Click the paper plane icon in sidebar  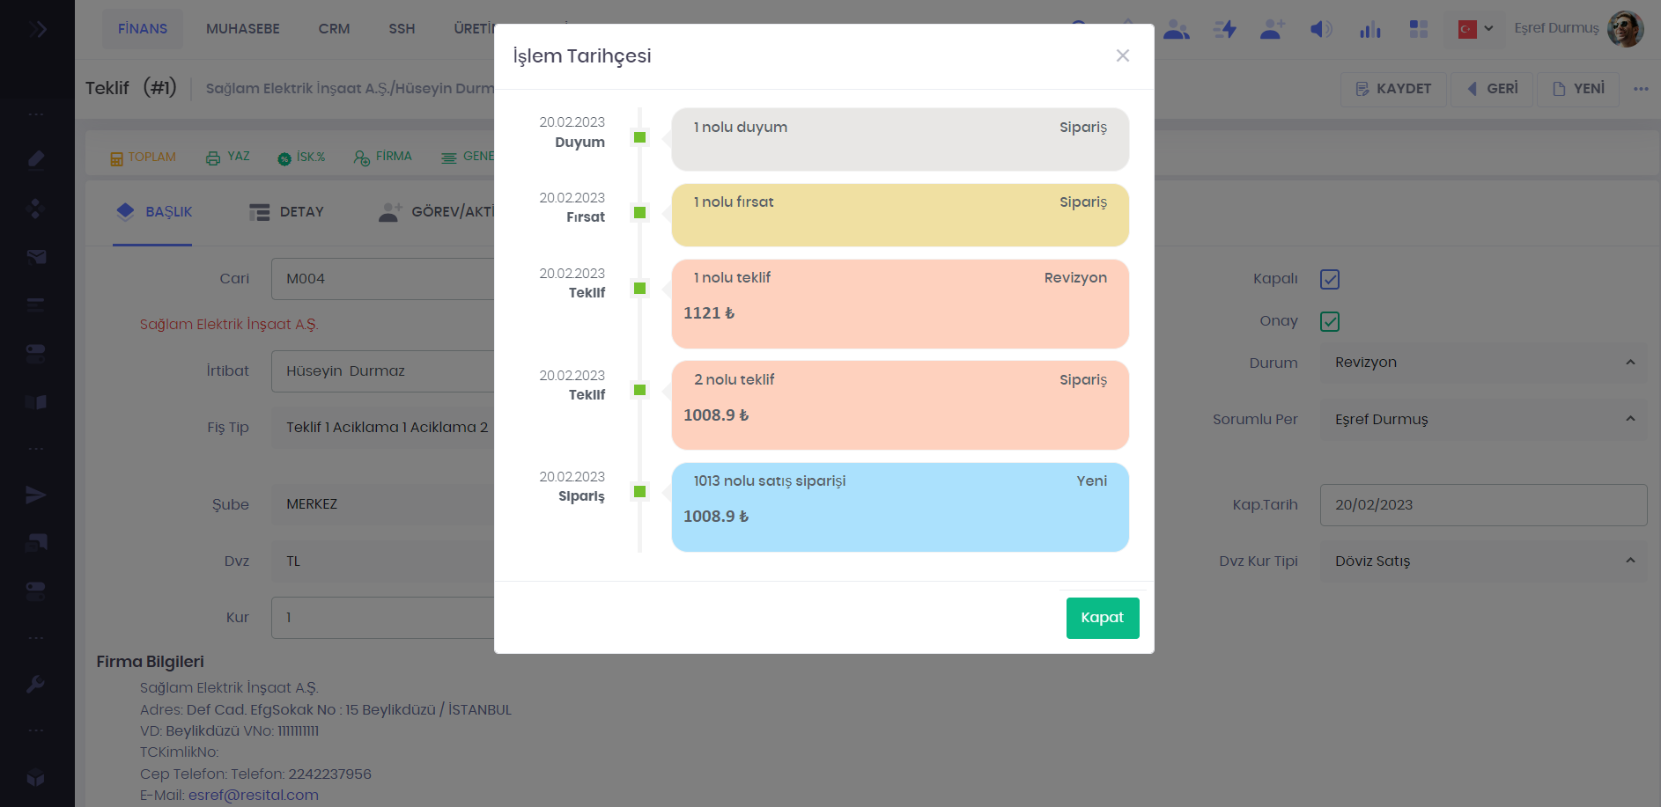pyautogui.click(x=35, y=495)
